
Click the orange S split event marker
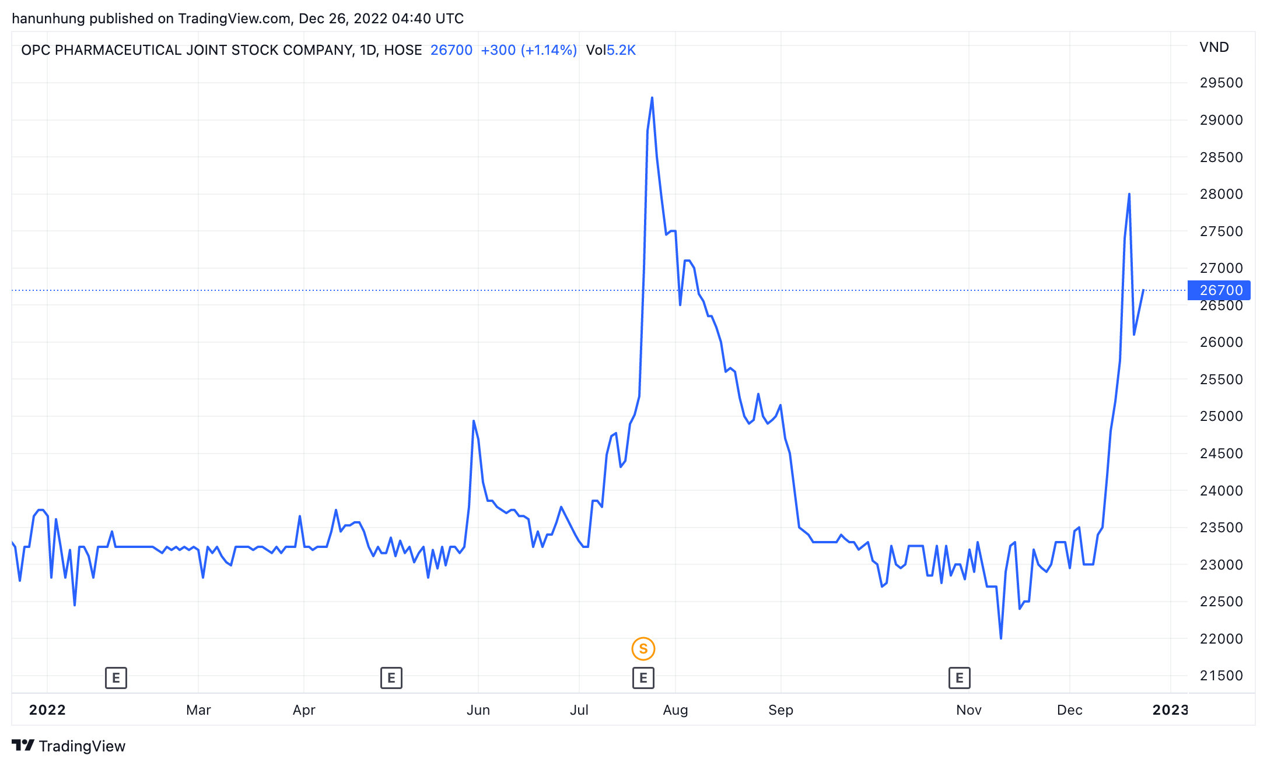click(x=643, y=648)
